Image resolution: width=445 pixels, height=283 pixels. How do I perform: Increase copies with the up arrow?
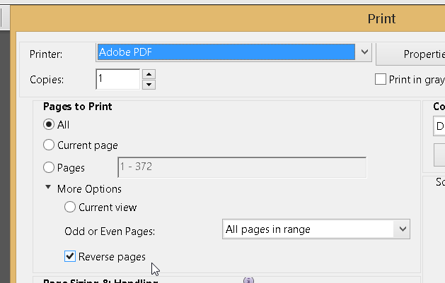149,74
